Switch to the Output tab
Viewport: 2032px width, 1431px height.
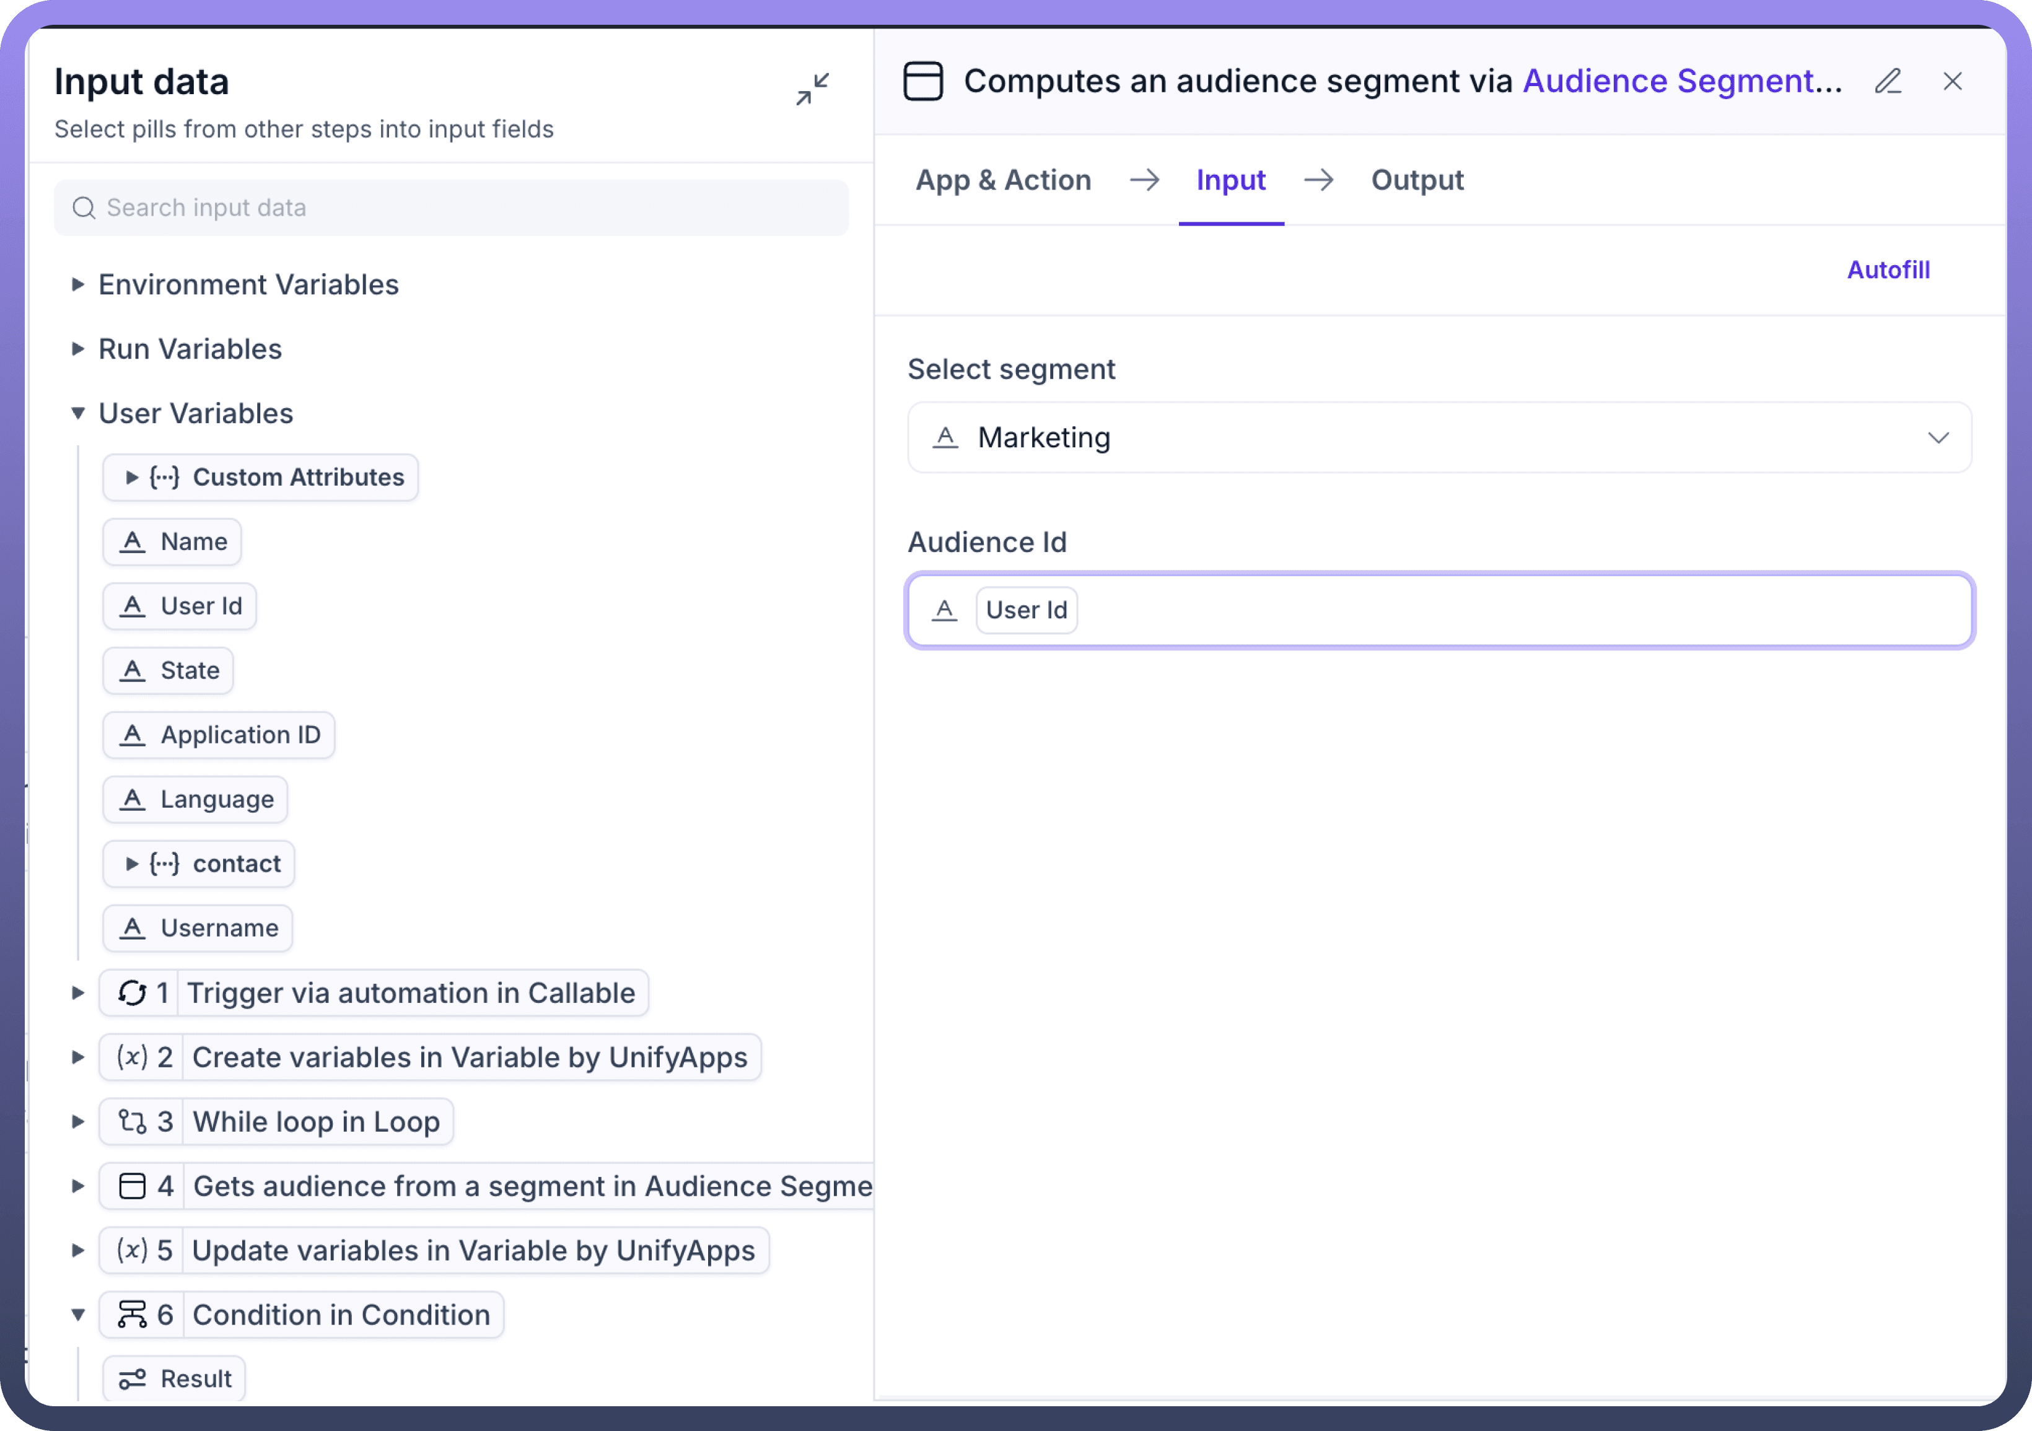(x=1416, y=180)
